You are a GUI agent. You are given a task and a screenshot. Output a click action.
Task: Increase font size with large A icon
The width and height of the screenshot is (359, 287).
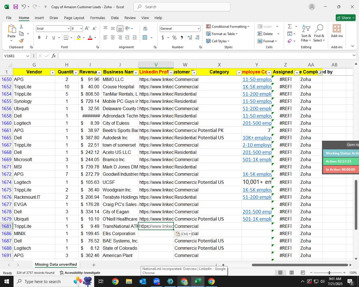(x=87, y=29)
